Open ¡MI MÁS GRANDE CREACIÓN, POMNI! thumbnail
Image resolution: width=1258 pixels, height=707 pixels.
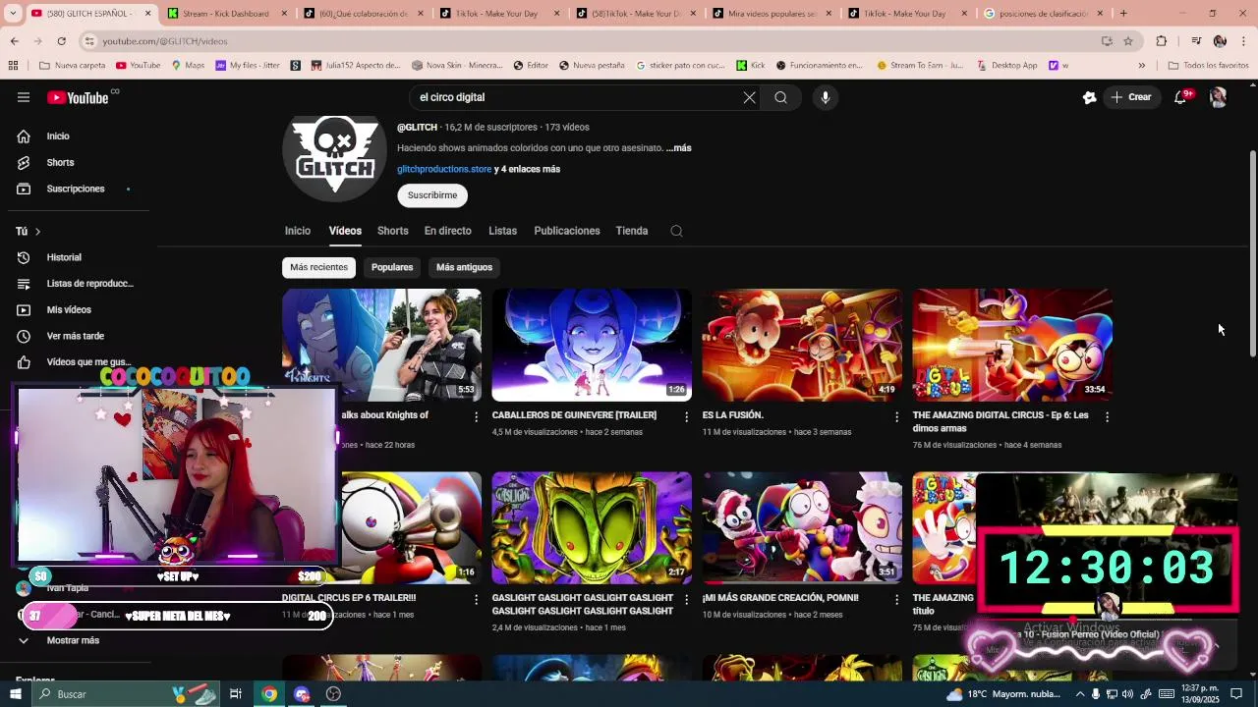click(x=802, y=528)
